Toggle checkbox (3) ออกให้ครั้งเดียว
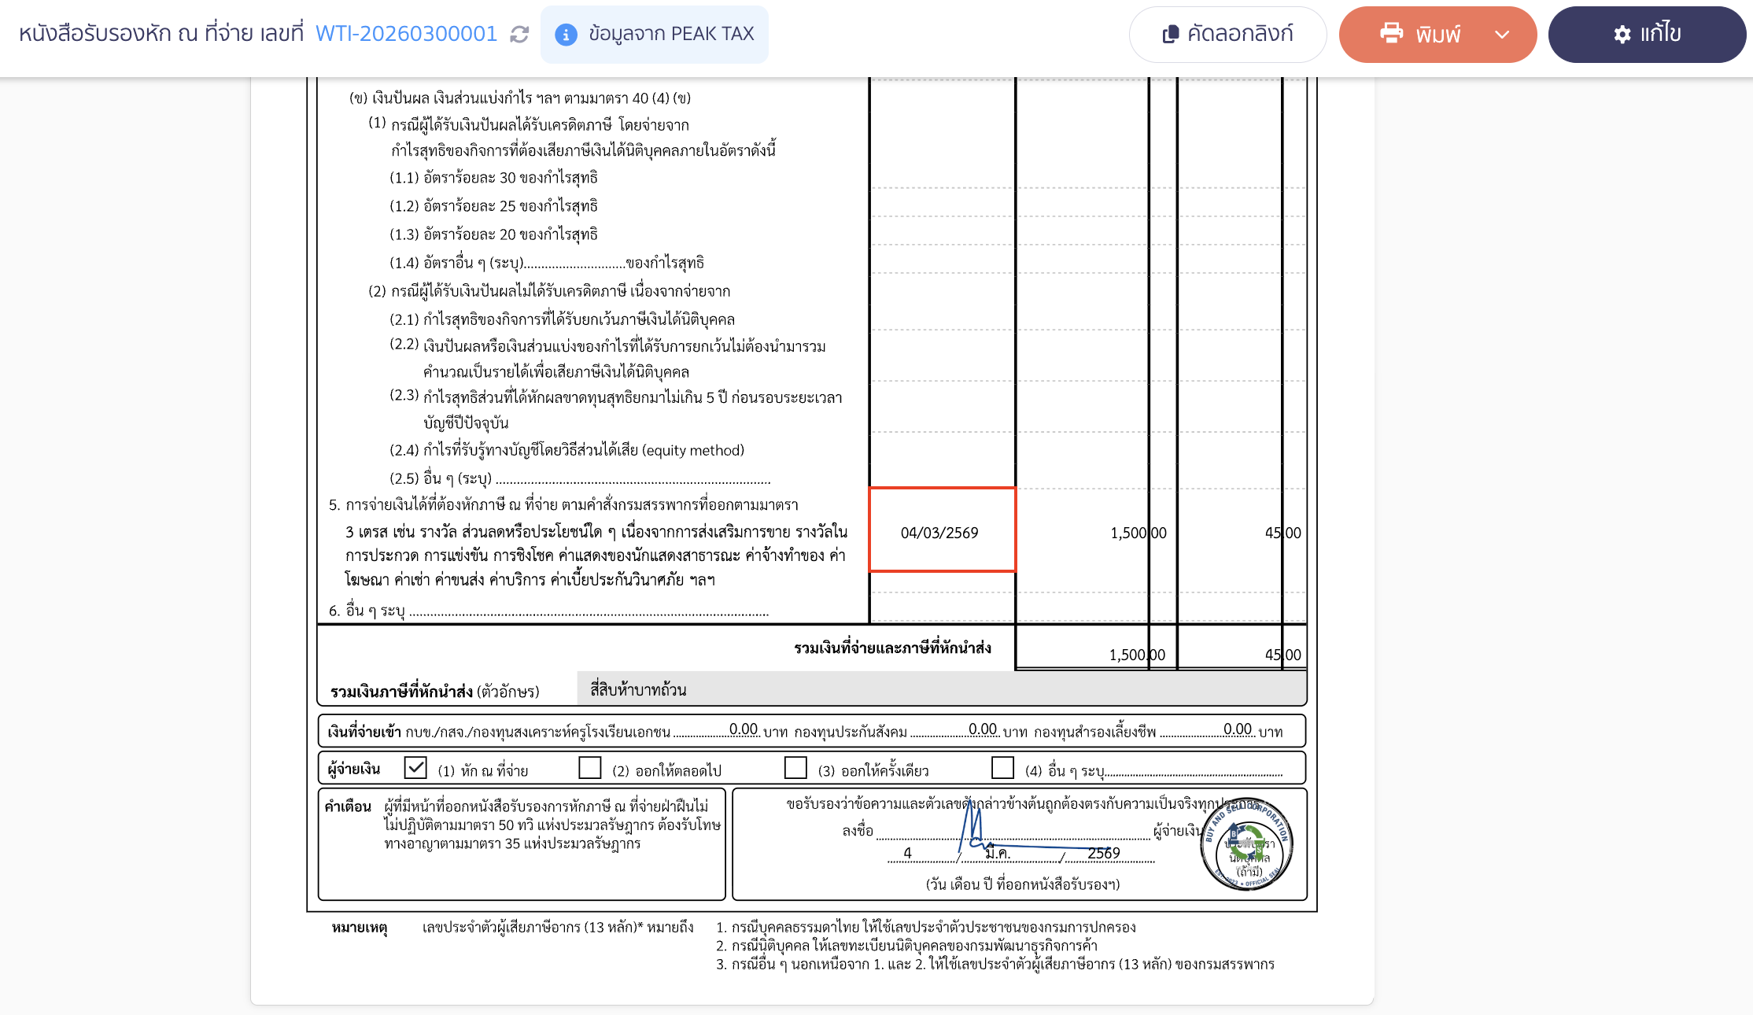 click(x=796, y=767)
